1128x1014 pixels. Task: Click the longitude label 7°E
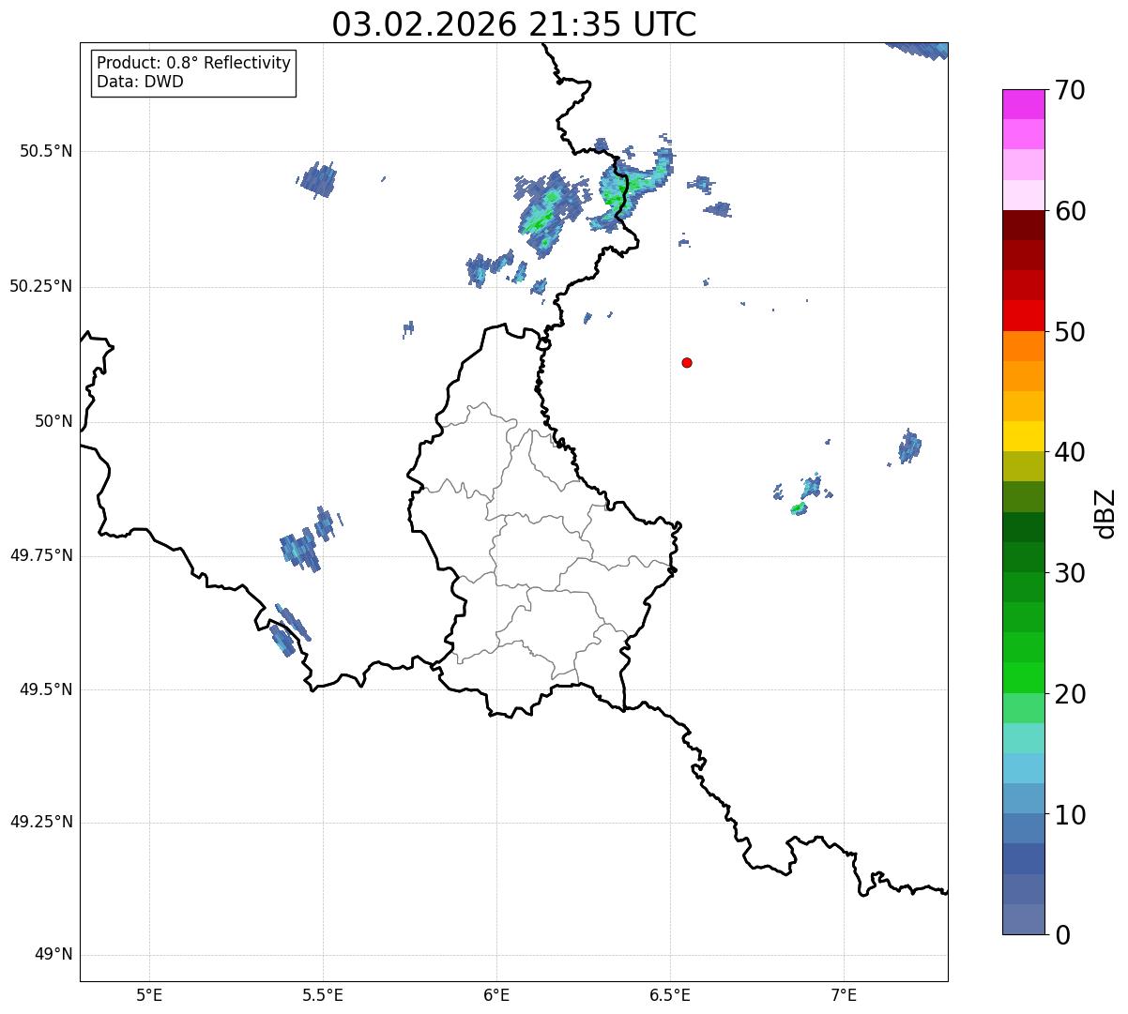(844, 994)
